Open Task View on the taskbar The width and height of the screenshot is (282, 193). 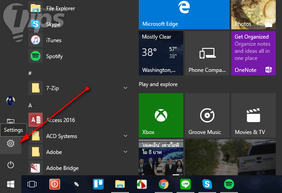pyautogui.click(x=32, y=184)
